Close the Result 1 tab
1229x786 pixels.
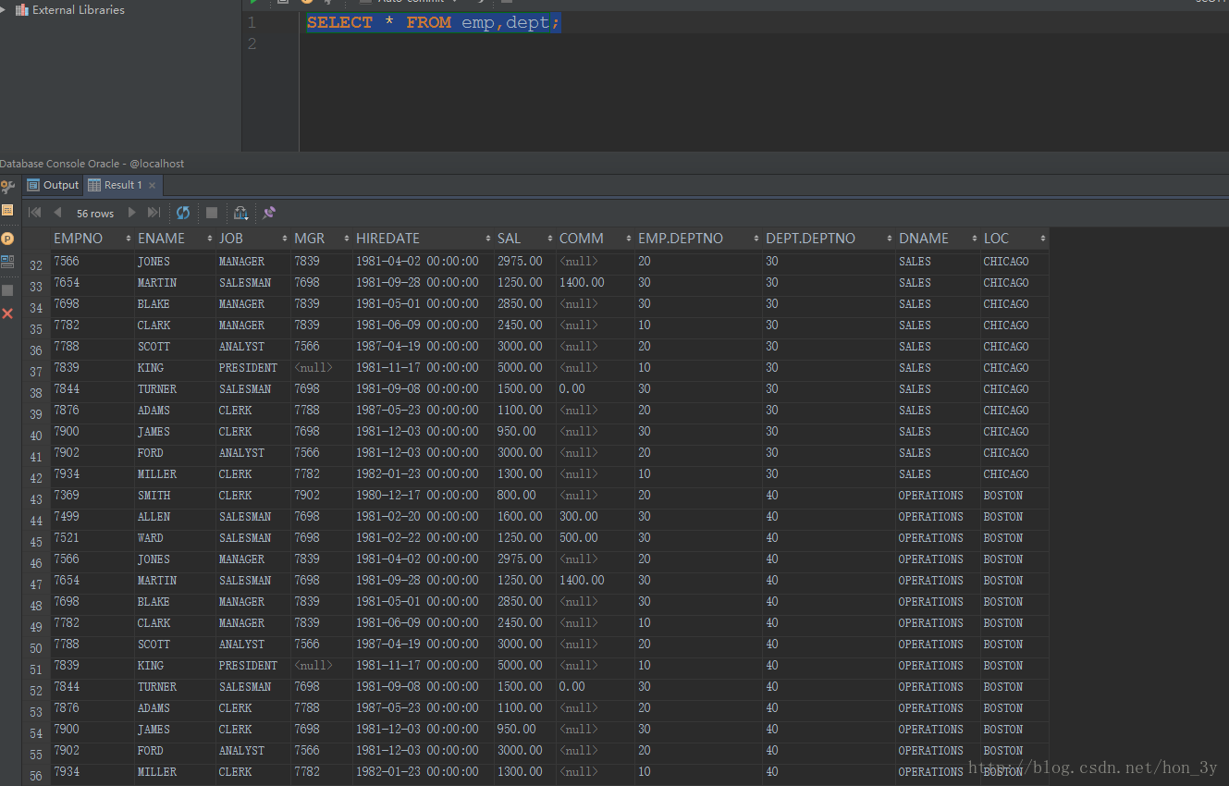pos(153,185)
